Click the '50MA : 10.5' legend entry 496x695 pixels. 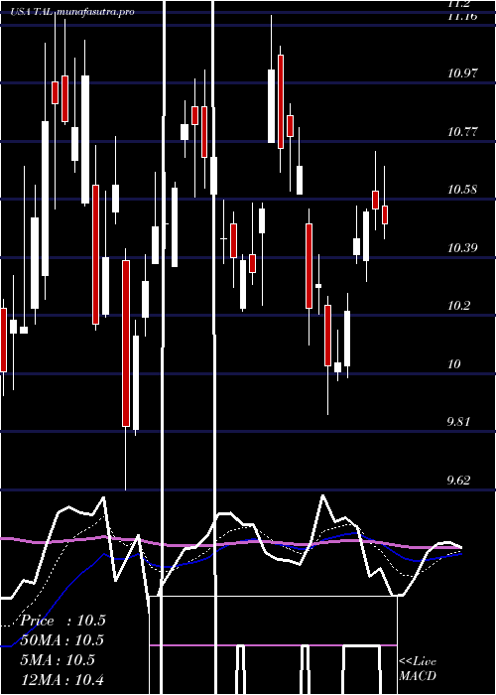62,640
